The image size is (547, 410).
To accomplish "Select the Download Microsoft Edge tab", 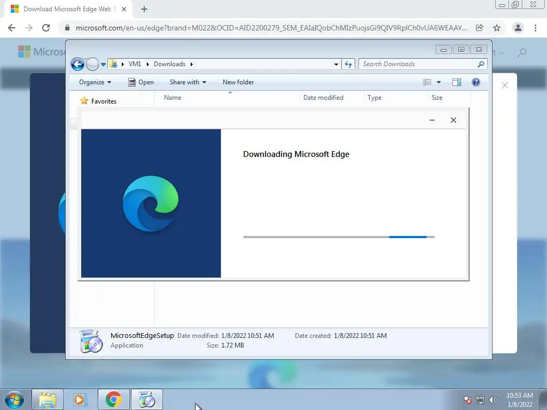I will pyautogui.click(x=68, y=9).
